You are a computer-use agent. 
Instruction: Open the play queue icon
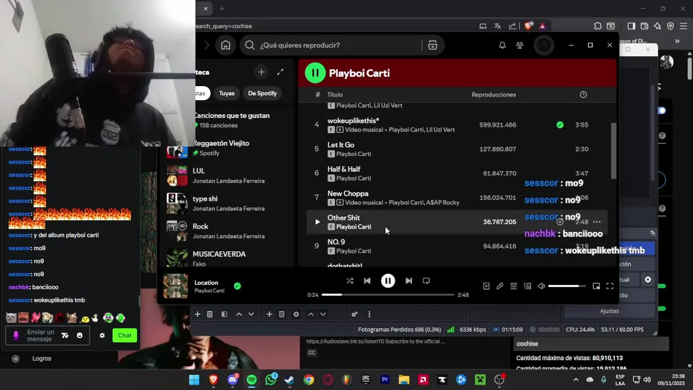[514, 286]
